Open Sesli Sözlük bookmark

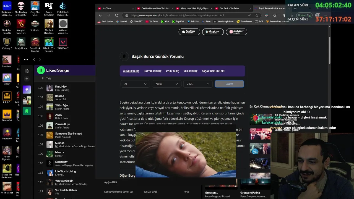105,21
